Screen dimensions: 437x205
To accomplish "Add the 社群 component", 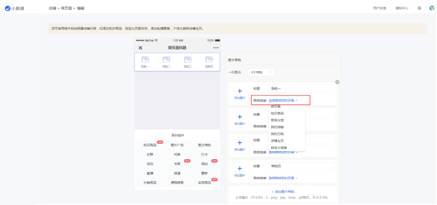I will [x=150, y=154].
